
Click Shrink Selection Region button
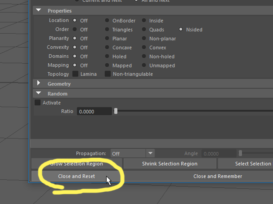pyautogui.click(x=170, y=164)
